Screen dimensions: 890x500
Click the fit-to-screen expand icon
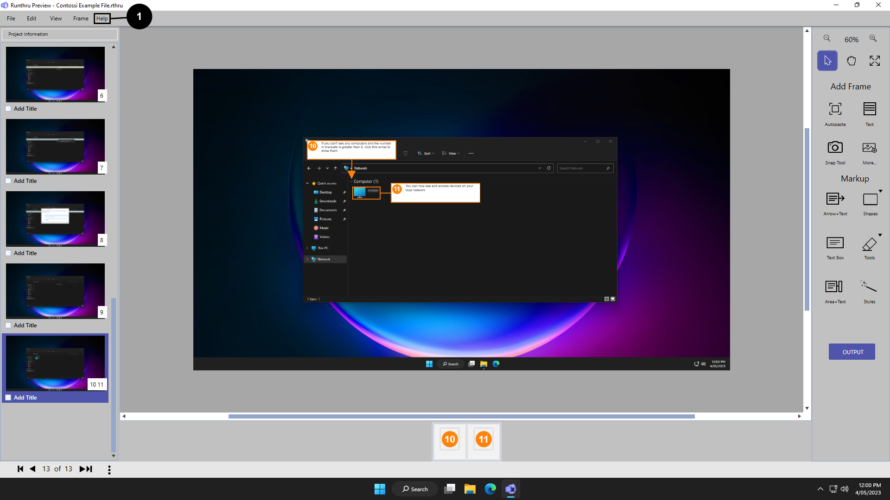(x=875, y=61)
